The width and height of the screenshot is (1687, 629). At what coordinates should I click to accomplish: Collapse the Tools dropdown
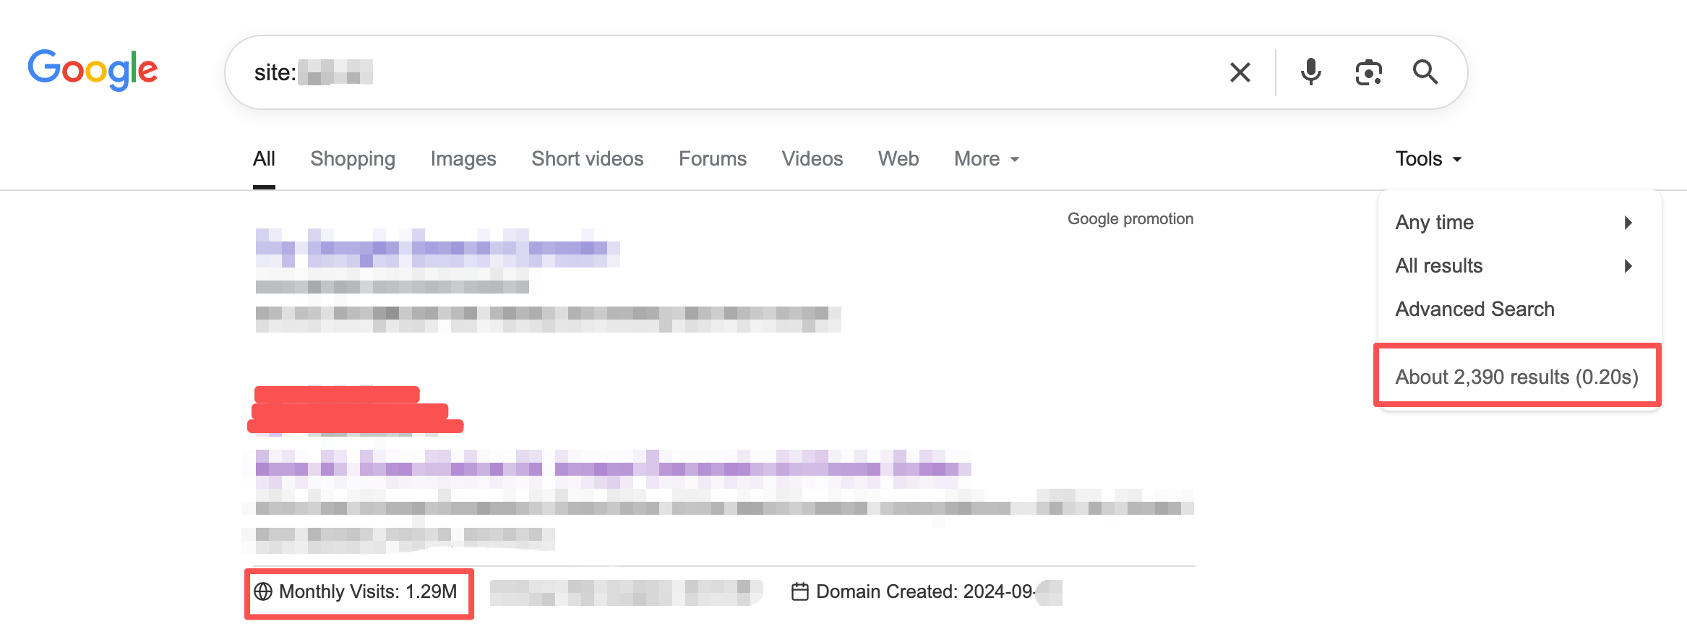click(1429, 159)
